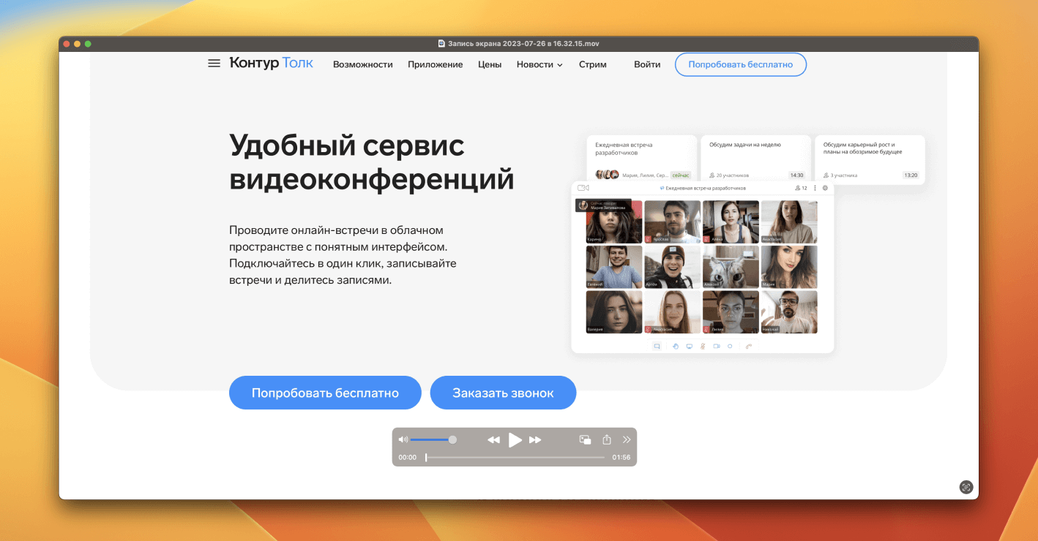Click the Войти login link
Screen dimensions: 1038x541
pyautogui.click(x=647, y=64)
